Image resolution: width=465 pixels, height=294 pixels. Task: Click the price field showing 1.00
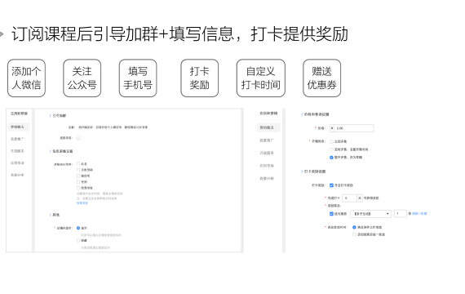pyautogui.click(x=352, y=128)
